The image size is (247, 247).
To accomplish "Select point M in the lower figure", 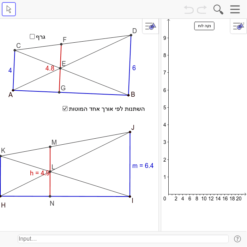I will click(50, 147).
